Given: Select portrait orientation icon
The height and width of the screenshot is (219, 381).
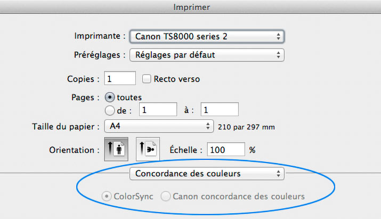Looking at the screenshot, I should point(116,149).
